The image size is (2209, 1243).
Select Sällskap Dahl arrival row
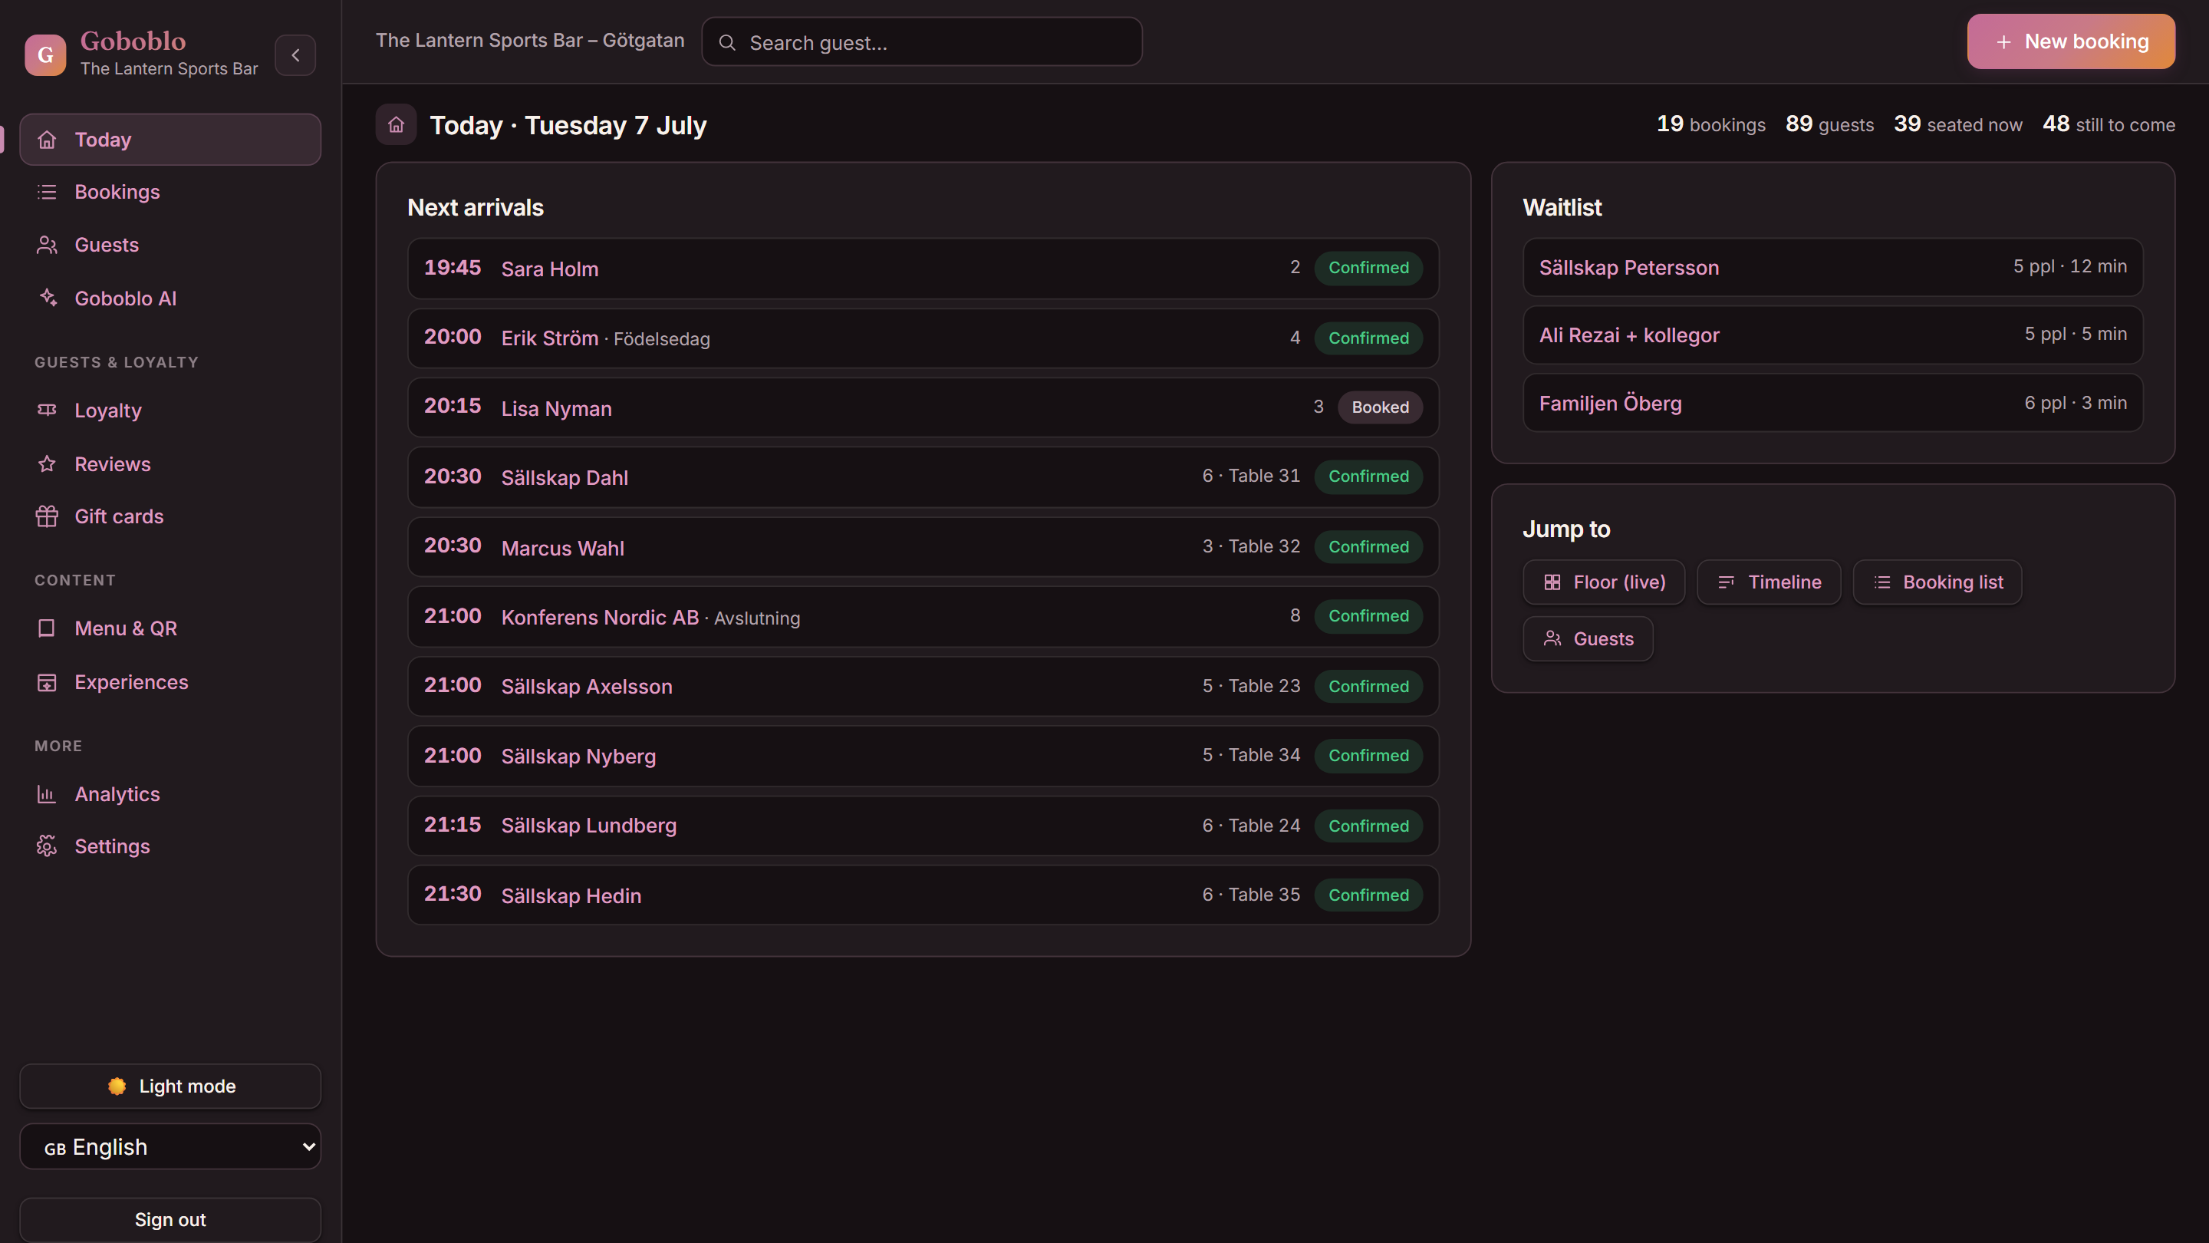(923, 477)
